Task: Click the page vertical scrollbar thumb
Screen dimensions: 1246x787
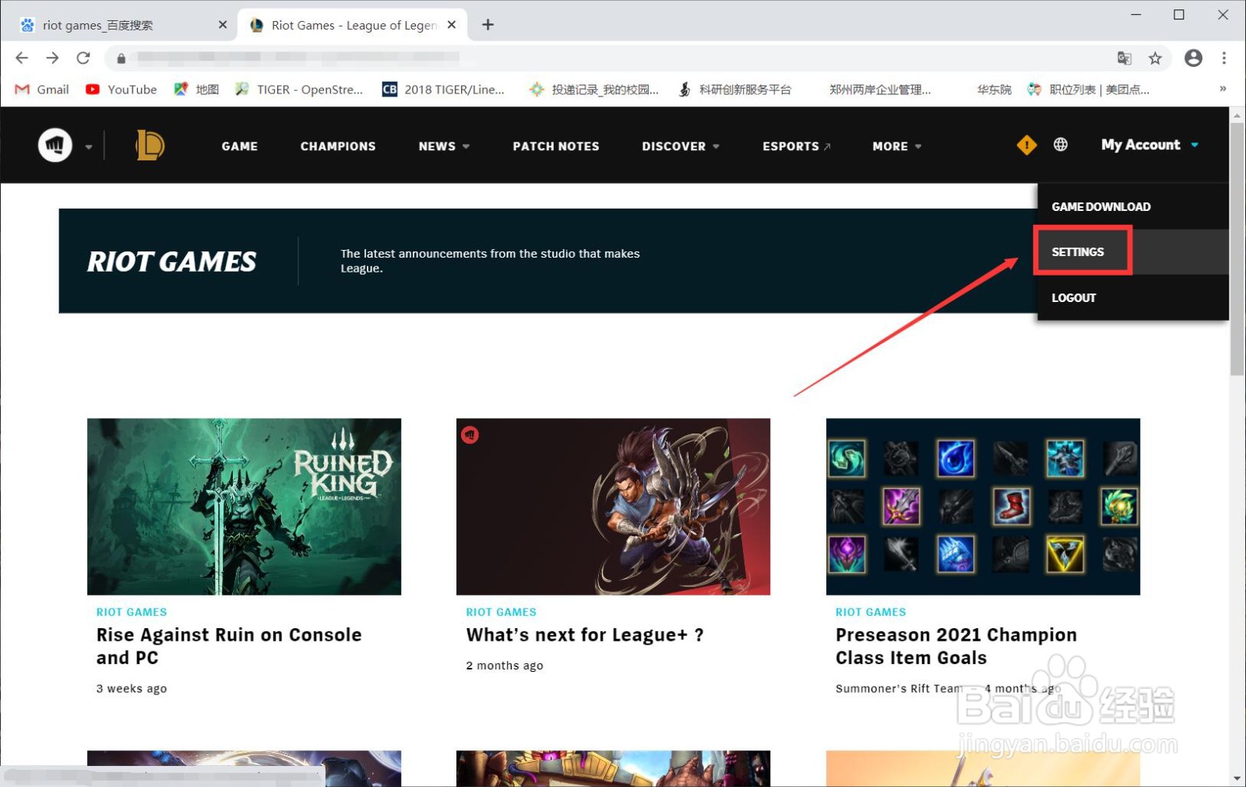Action: pyautogui.click(x=1237, y=249)
